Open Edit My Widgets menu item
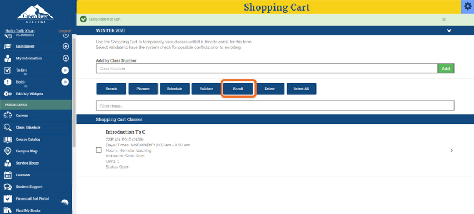 pos(29,94)
